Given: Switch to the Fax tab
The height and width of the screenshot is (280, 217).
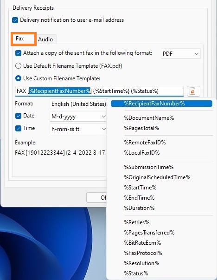Looking at the screenshot, I should pyautogui.click(x=24, y=39).
